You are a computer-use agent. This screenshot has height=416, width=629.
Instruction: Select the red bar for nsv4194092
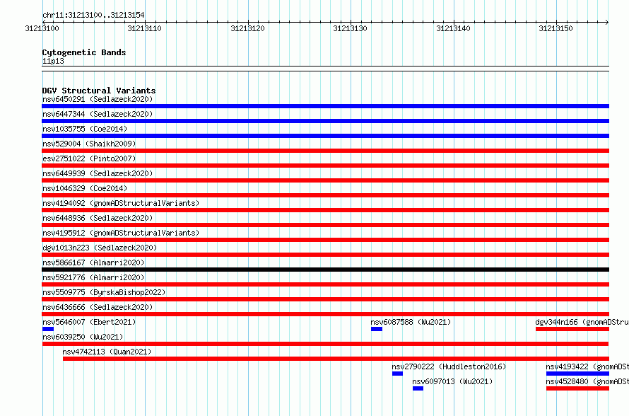325,210
